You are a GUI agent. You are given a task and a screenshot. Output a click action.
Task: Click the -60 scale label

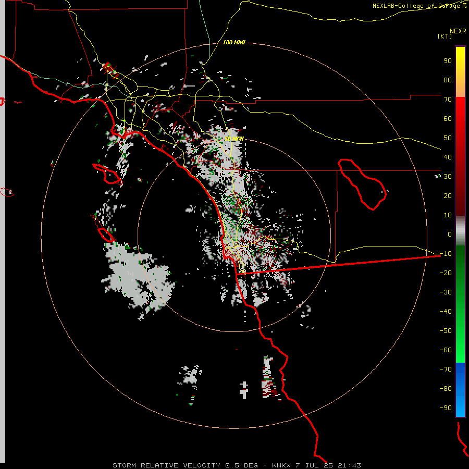(446, 350)
